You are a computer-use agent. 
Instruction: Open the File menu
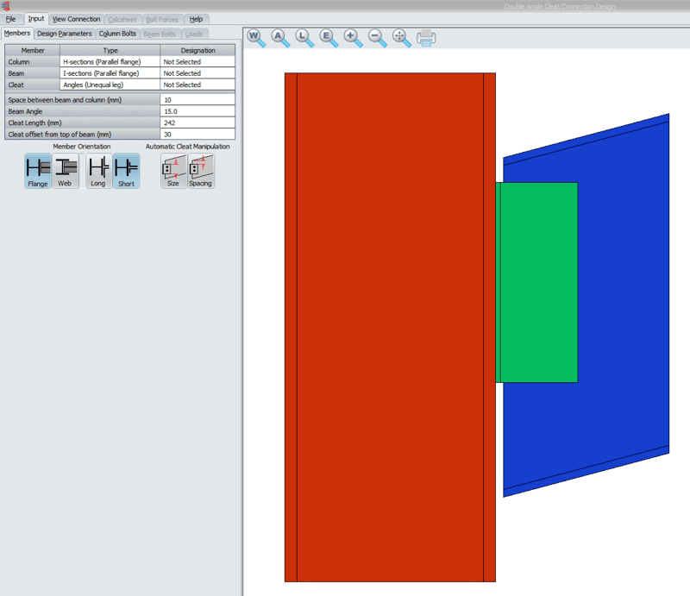pyautogui.click(x=10, y=19)
